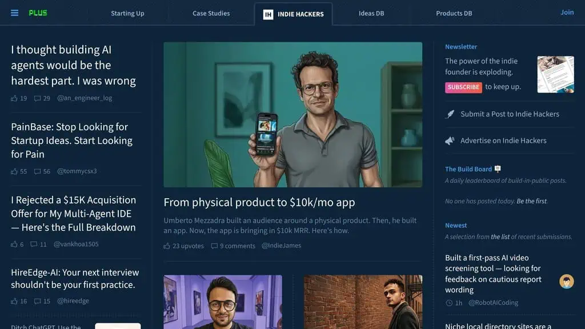Image resolution: width=585 pixels, height=329 pixels.
Task: Open the newsletter preview image
Action: point(555,75)
